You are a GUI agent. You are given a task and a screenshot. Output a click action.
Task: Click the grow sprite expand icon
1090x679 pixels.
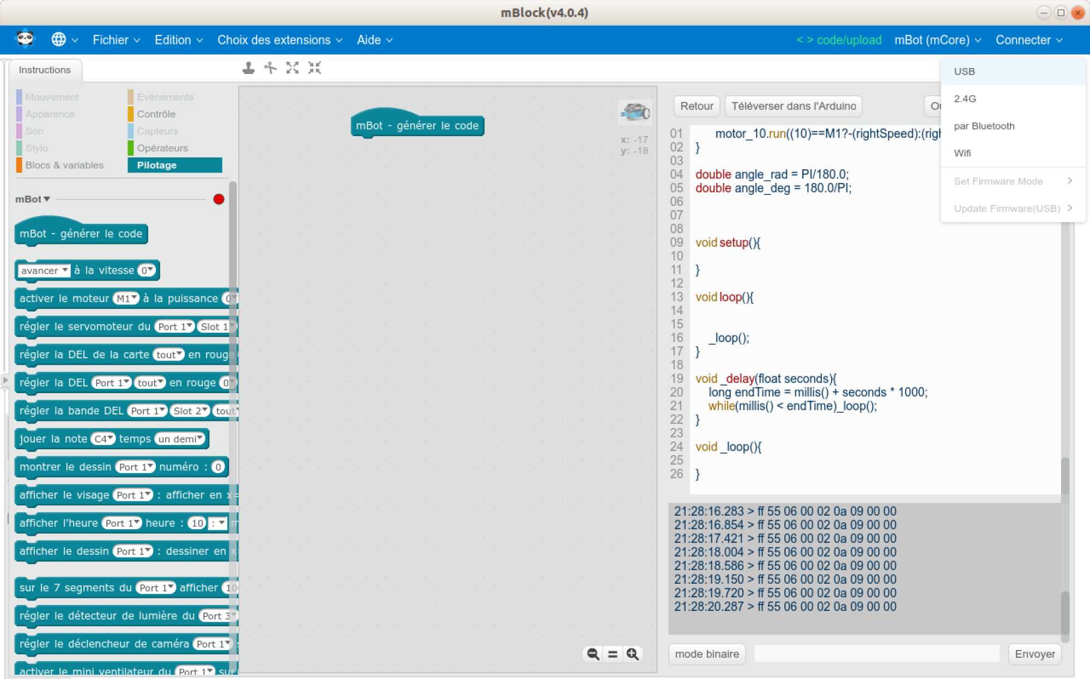click(293, 68)
